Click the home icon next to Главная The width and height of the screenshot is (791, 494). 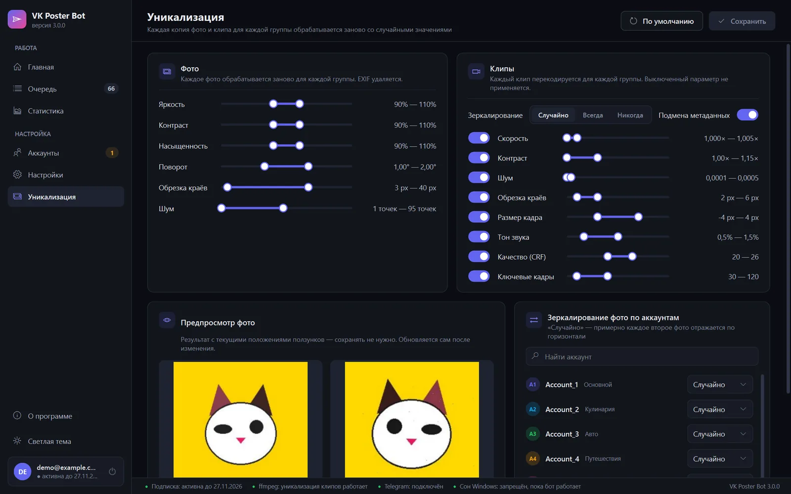[x=17, y=67]
